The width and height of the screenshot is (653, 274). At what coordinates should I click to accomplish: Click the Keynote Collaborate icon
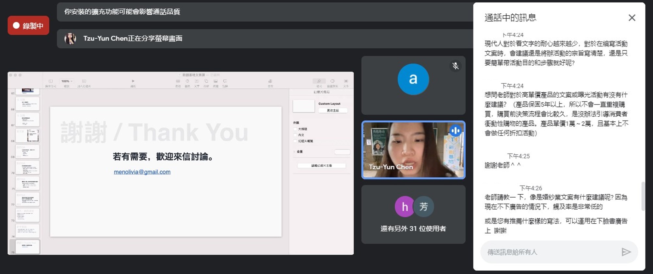click(270, 81)
